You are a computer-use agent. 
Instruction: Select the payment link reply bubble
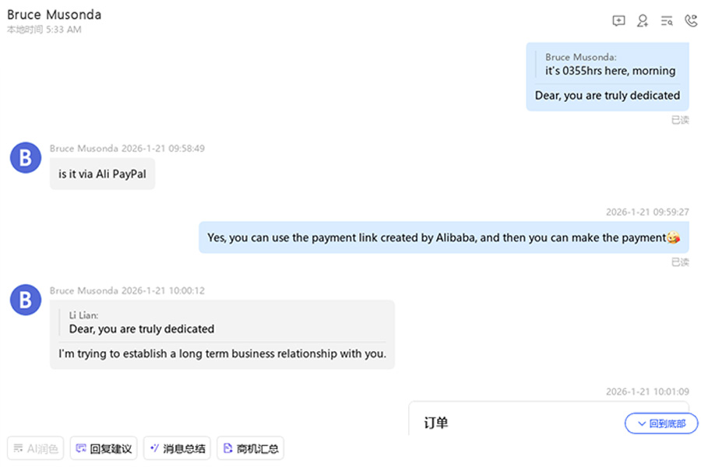(443, 237)
